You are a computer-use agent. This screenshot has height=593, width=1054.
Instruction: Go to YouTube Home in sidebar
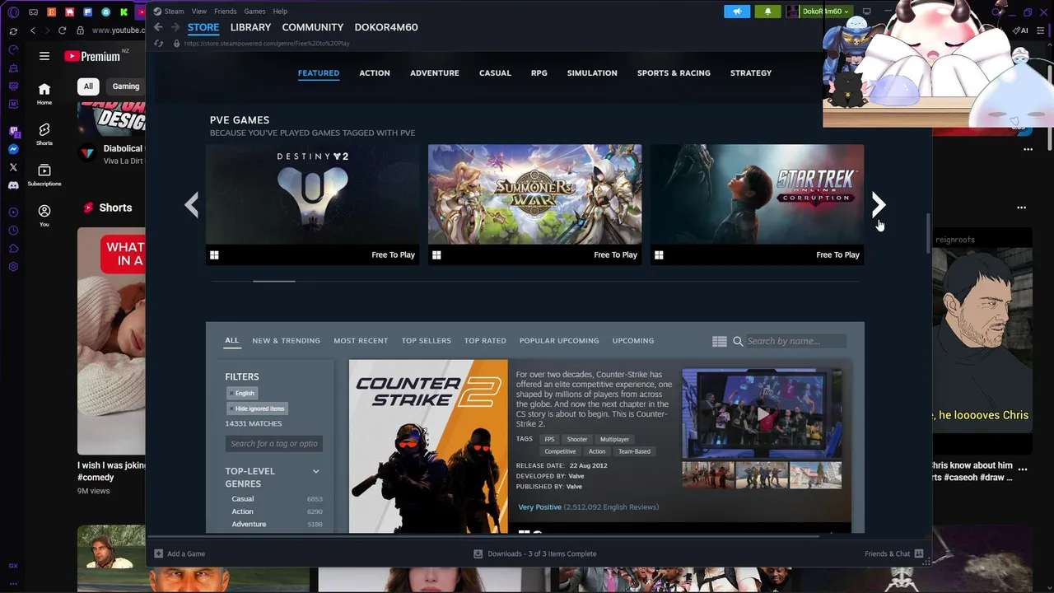pos(44,94)
